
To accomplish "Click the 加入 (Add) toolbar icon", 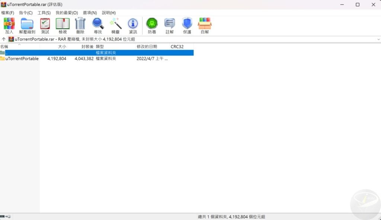I will click(9, 25).
